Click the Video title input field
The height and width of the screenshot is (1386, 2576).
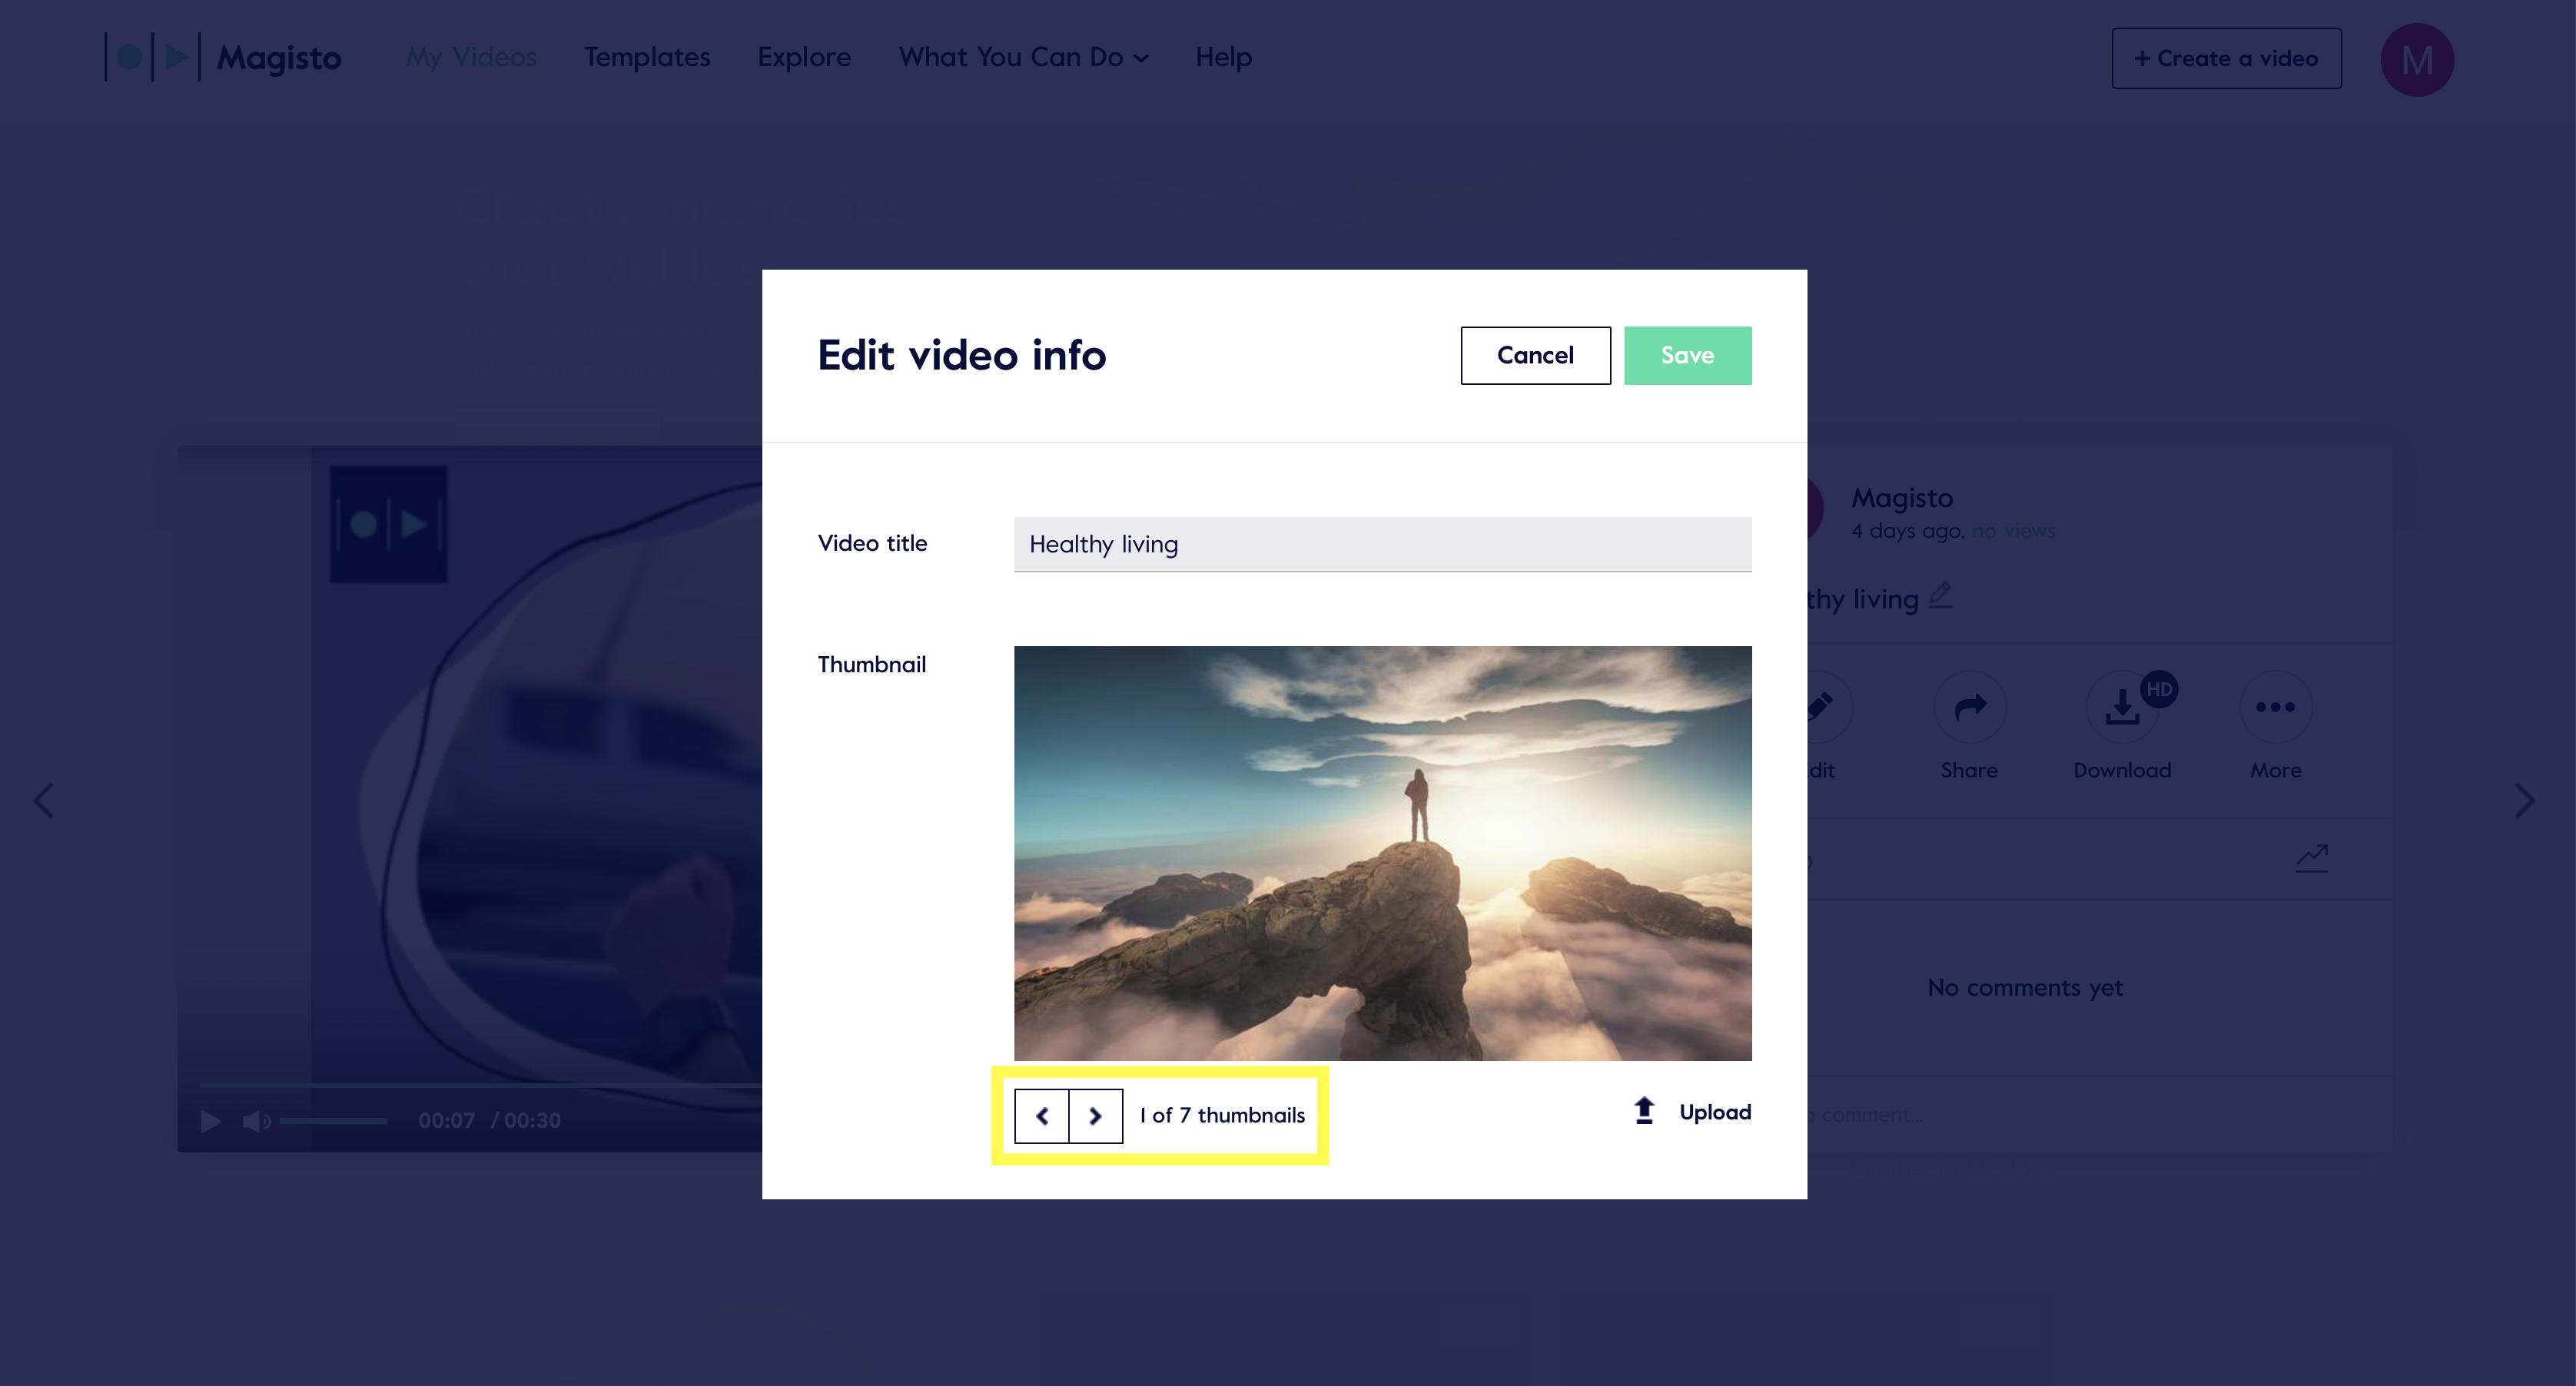coord(1382,544)
